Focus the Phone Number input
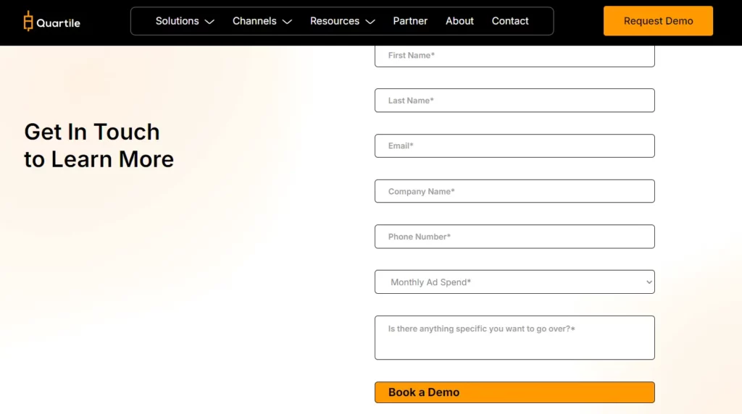This screenshot has width=742, height=414. point(514,237)
